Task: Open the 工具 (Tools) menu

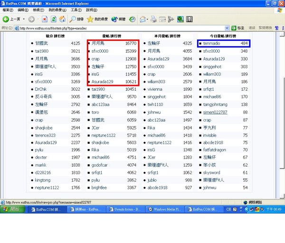Action: tap(75, 9)
